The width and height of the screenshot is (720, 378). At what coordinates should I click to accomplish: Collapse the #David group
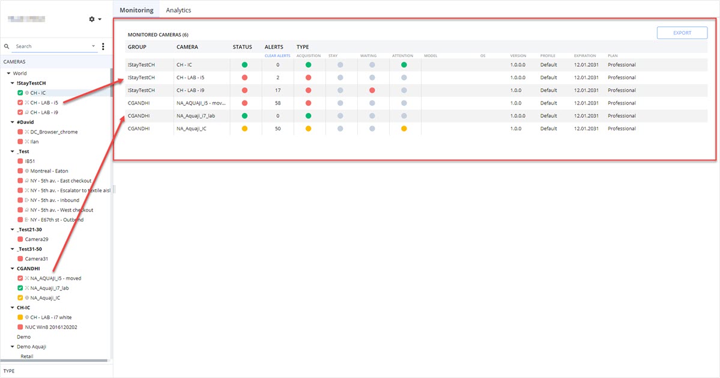[x=13, y=122]
